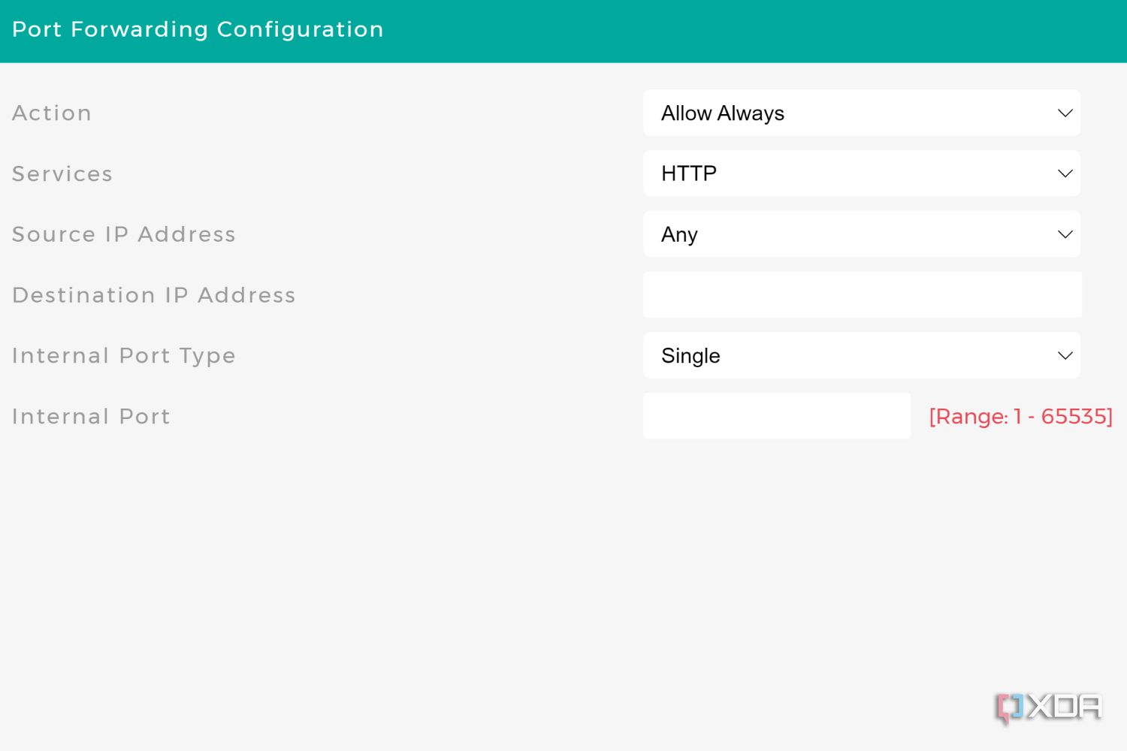This screenshot has width=1127, height=751.
Task: Open the Action dropdown showing Allow Always
Action: (x=862, y=113)
